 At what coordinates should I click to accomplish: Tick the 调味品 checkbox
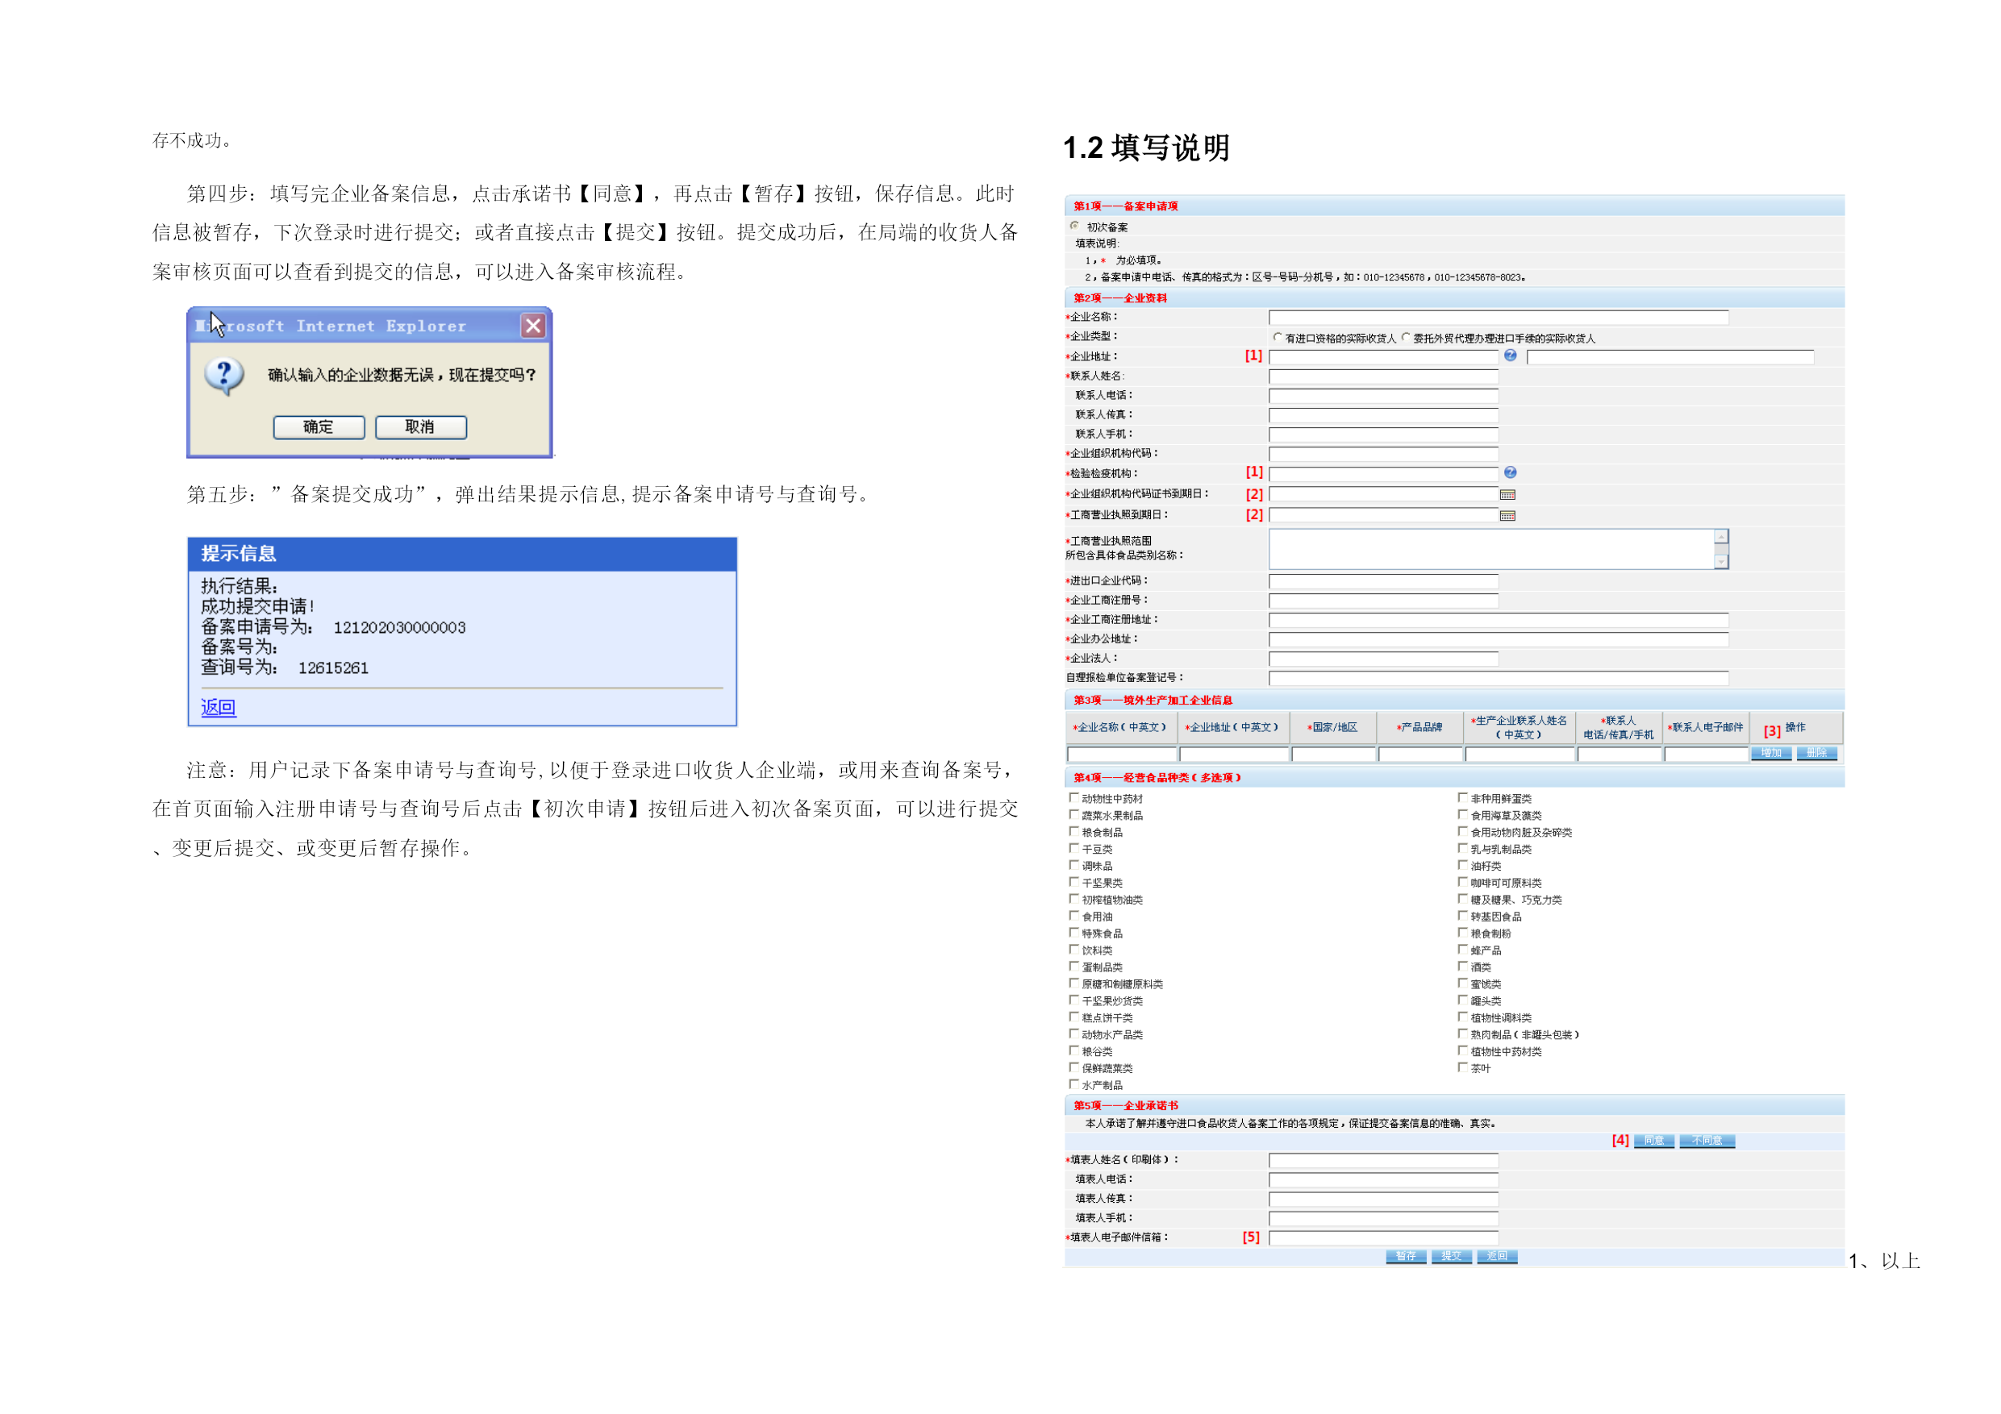tap(1073, 865)
